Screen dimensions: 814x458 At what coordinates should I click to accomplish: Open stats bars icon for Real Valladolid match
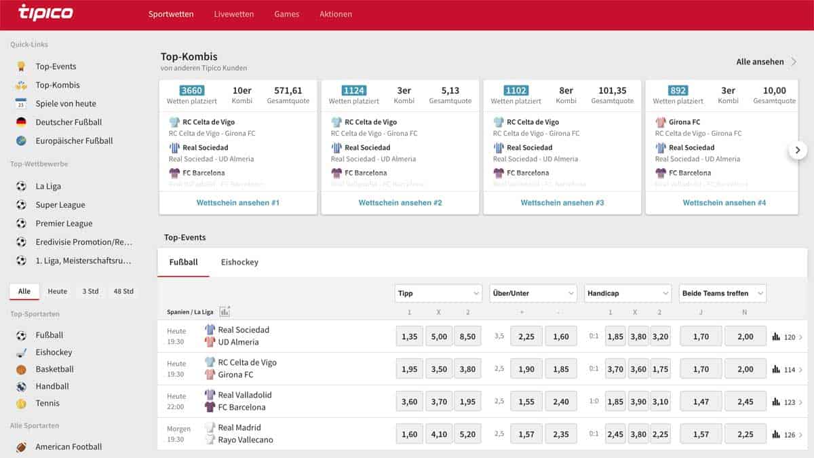776,402
